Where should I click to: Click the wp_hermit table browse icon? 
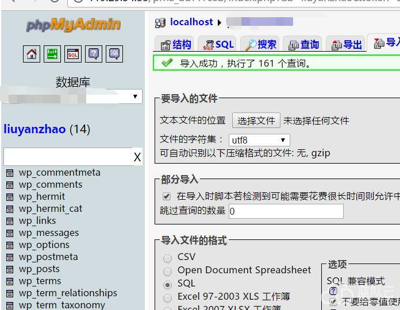pos(10,197)
